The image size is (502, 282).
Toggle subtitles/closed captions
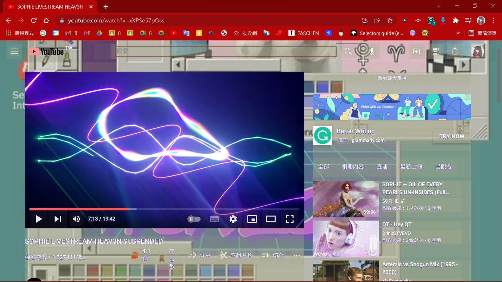click(x=214, y=219)
